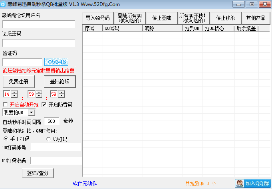Decrease the minutes 59 stepper
272x189 pixels.
pyautogui.click(x=39, y=96)
